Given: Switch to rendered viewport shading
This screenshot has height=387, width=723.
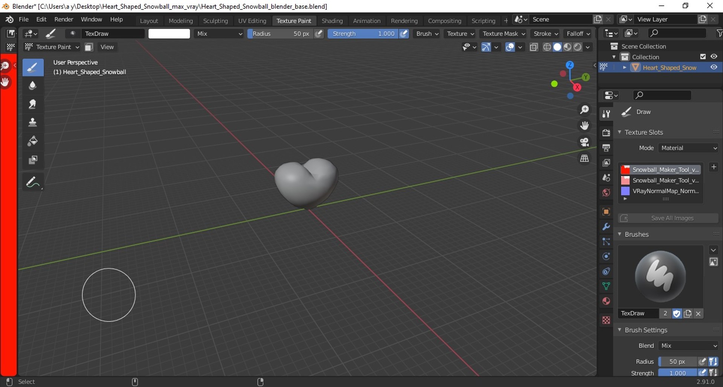Looking at the screenshot, I should point(578,47).
